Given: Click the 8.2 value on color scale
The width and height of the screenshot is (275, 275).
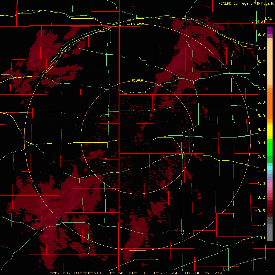Looking at the screenshot, I should pyautogui.click(x=261, y=61).
